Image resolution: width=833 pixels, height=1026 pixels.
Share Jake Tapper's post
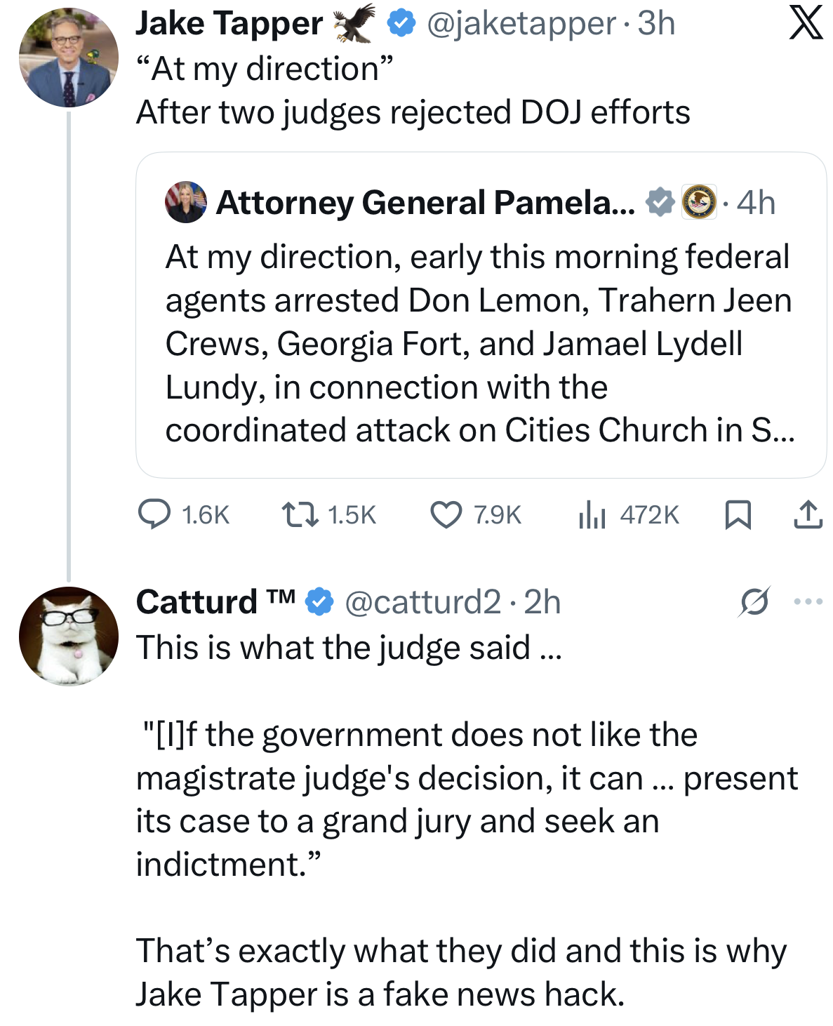pyautogui.click(x=808, y=514)
